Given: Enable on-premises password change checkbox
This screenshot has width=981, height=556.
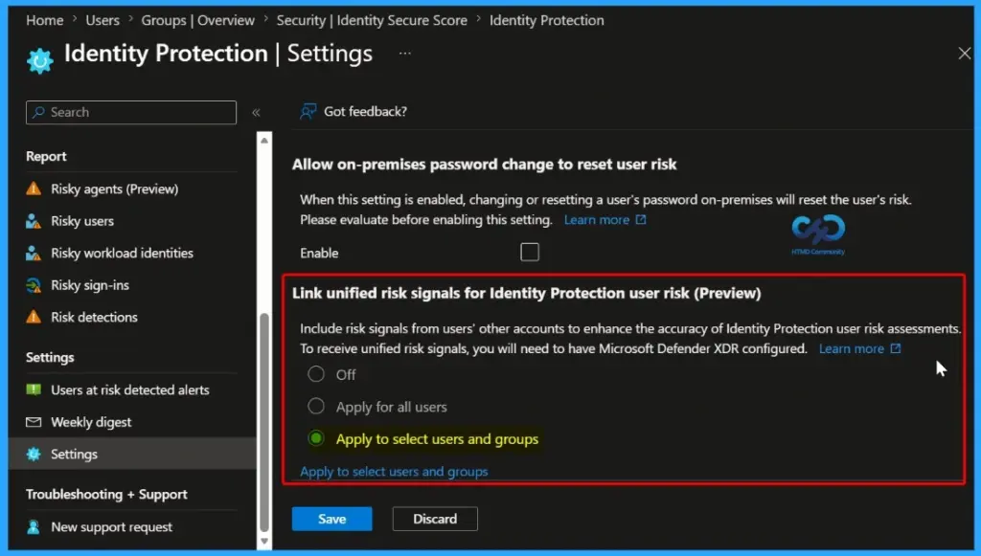Looking at the screenshot, I should tap(529, 252).
